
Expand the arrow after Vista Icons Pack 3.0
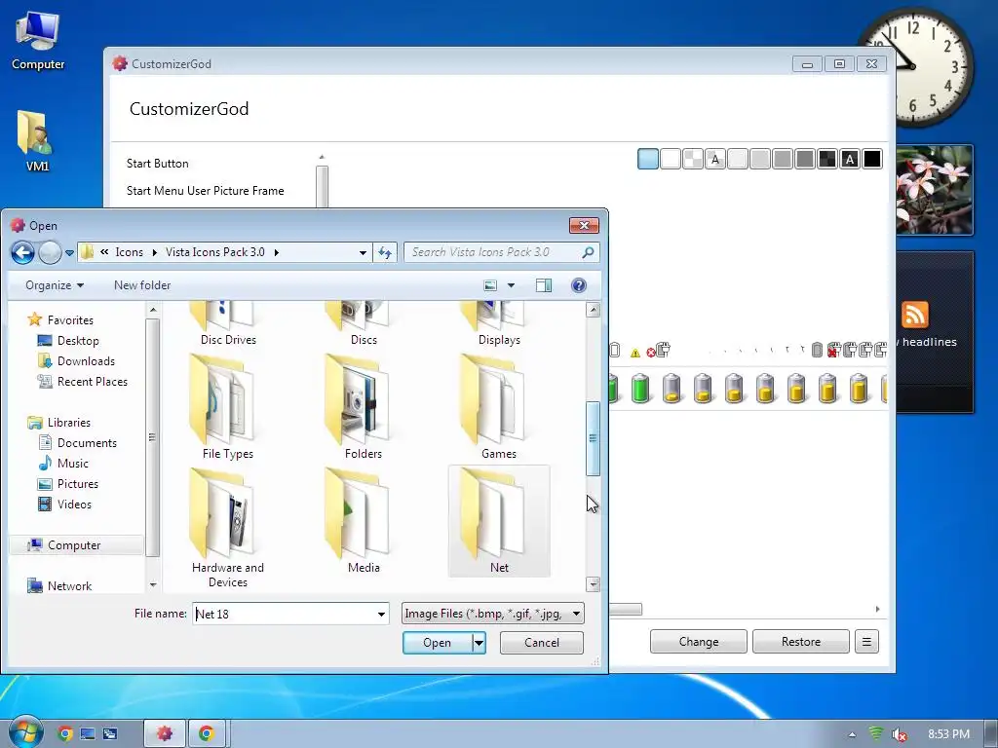tap(276, 252)
